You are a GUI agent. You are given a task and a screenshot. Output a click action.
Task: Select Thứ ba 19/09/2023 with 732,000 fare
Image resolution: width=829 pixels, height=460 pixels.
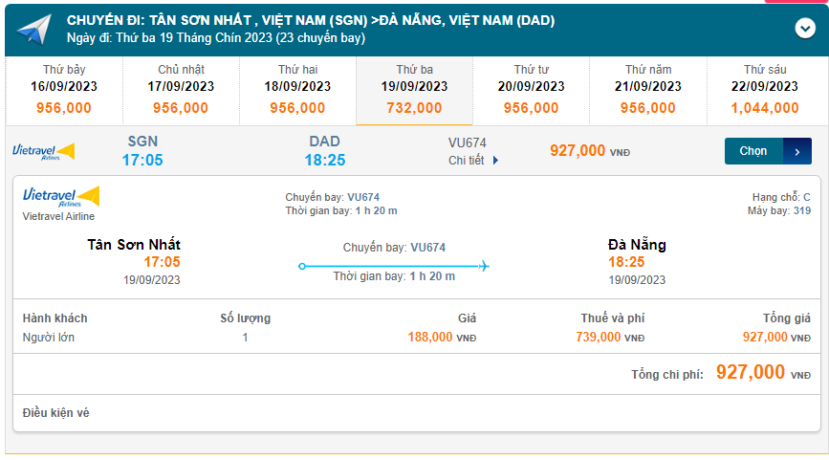(414, 90)
